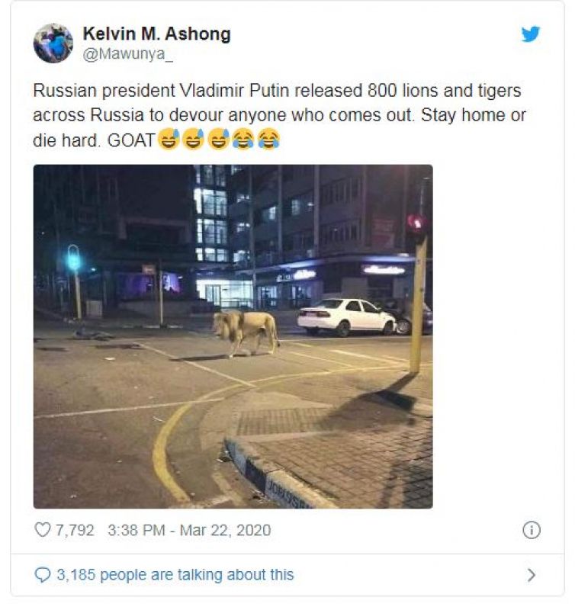The height and width of the screenshot is (610, 575).
Task: Like the tweet with the heart icon
Action: [x=43, y=529]
